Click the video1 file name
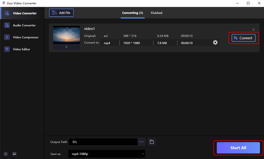264x159 pixels. click(89, 29)
